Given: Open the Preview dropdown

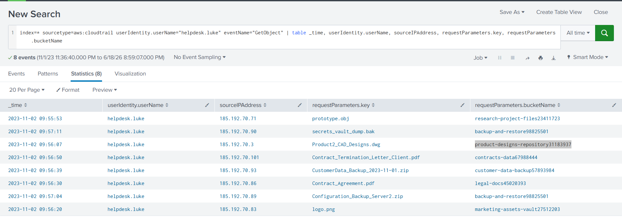Looking at the screenshot, I should pyautogui.click(x=105, y=90).
